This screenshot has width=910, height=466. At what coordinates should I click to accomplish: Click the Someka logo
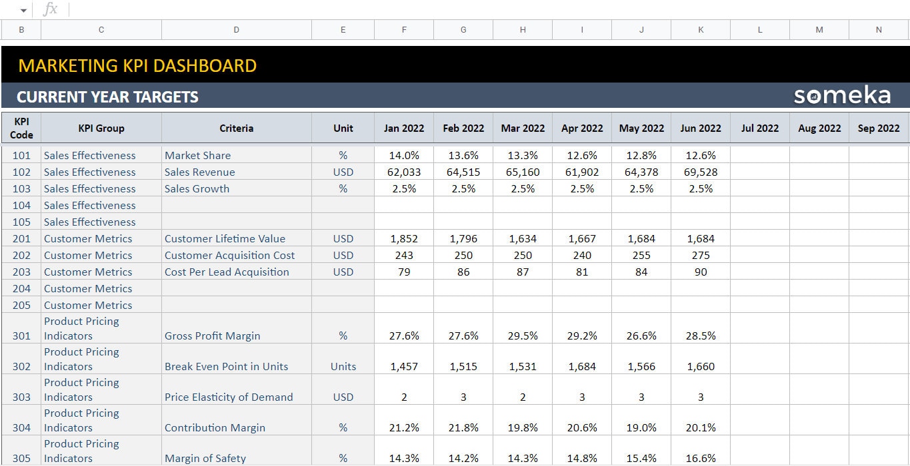pyautogui.click(x=842, y=96)
